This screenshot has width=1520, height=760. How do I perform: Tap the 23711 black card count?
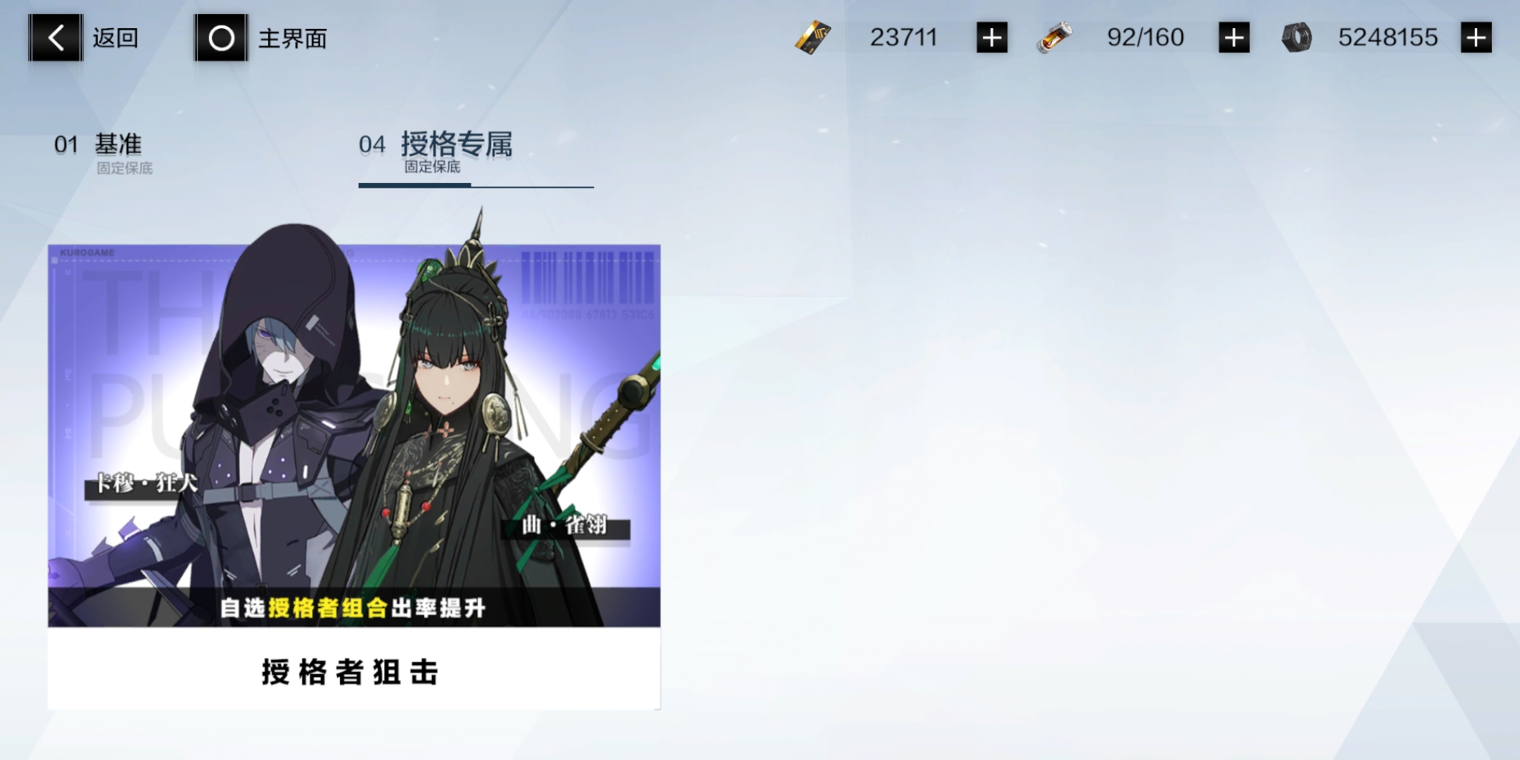[x=904, y=37]
